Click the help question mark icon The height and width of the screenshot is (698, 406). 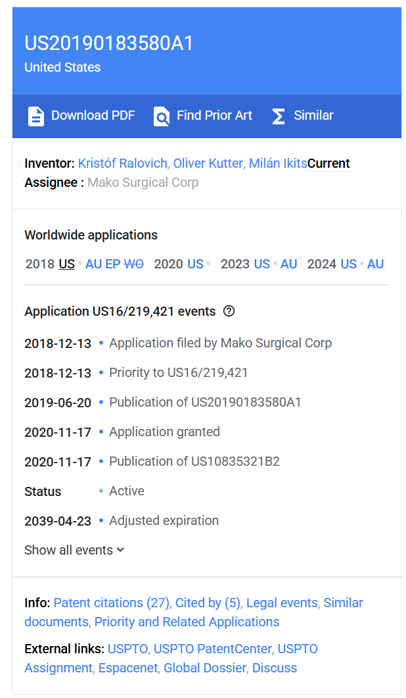click(x=229, y=311)
